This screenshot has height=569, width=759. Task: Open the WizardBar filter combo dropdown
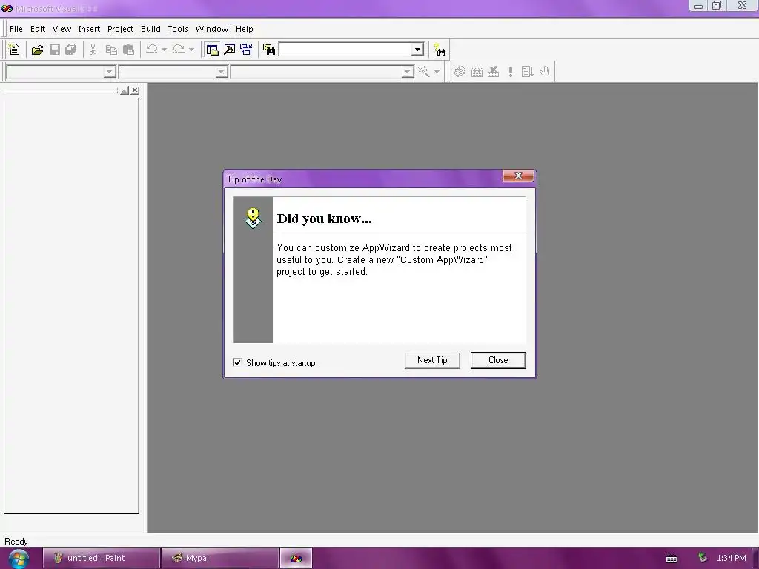[221, 72]
